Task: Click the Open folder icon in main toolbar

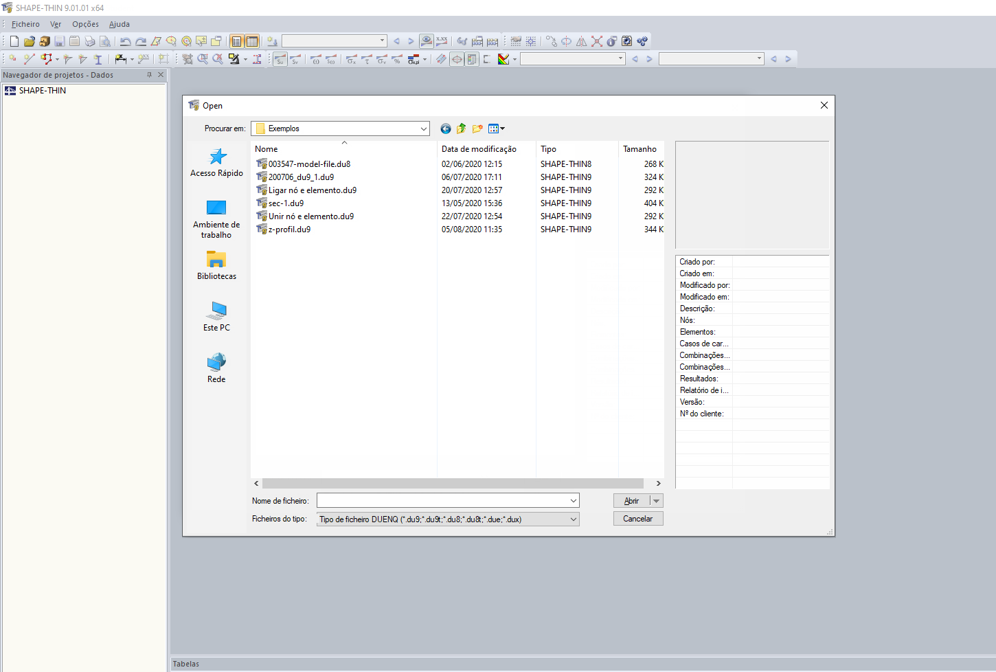Action: click(x=30, y=41)
